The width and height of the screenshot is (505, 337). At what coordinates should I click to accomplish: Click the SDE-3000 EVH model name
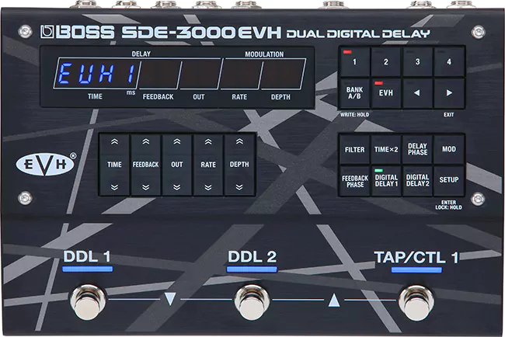point(201,33)
